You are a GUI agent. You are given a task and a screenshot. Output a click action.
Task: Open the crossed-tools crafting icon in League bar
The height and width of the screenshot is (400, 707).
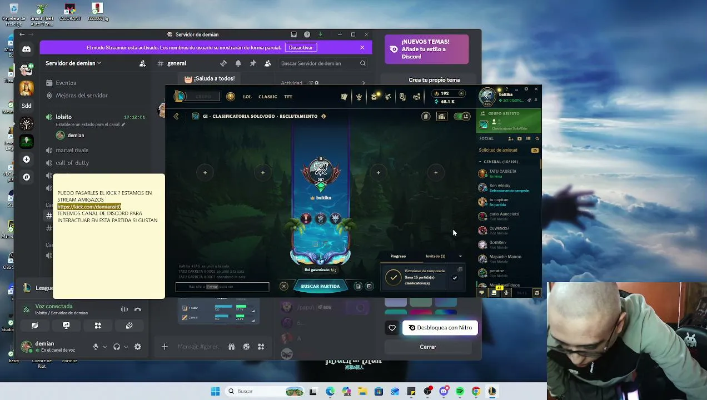tap(388, 97)
